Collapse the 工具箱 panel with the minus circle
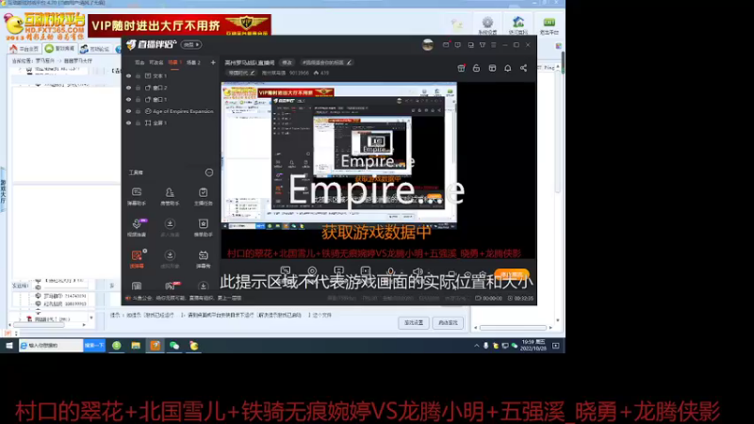The image size is (754, 424). click(x=209, y=172)
